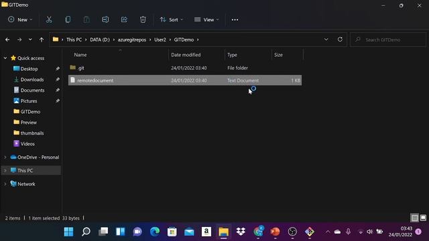
Task: Go forward with the right arrow
Action: 19,39
